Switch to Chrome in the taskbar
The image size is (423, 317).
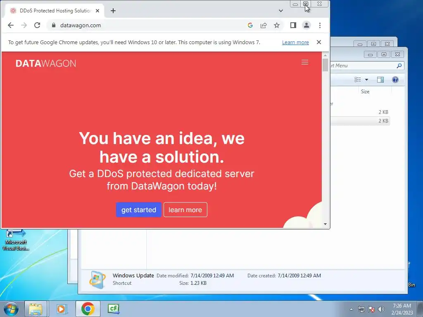pyautogui.click(x=88, y=309)
